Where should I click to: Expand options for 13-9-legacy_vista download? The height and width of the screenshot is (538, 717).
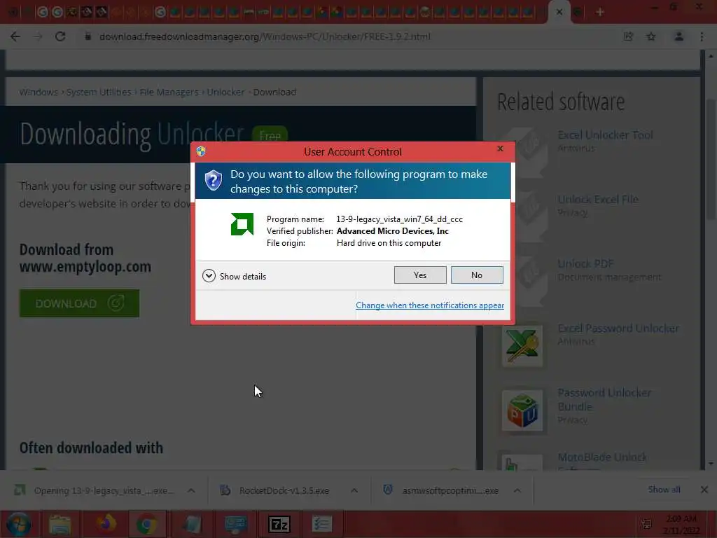pyautogui.click(x=191, y=490)
